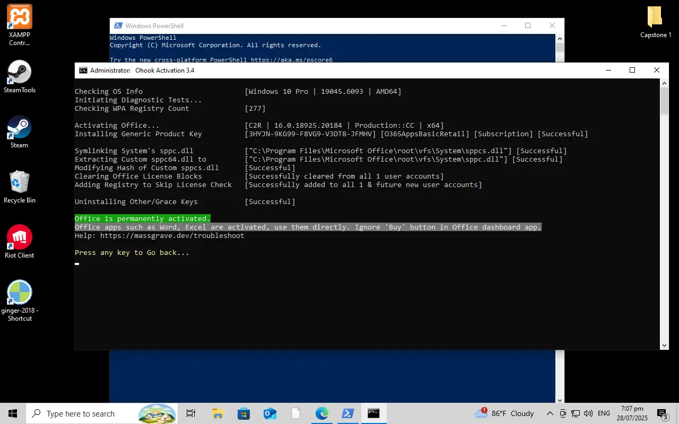Select the Steam desktop shortcut

(x=20, y=131)
